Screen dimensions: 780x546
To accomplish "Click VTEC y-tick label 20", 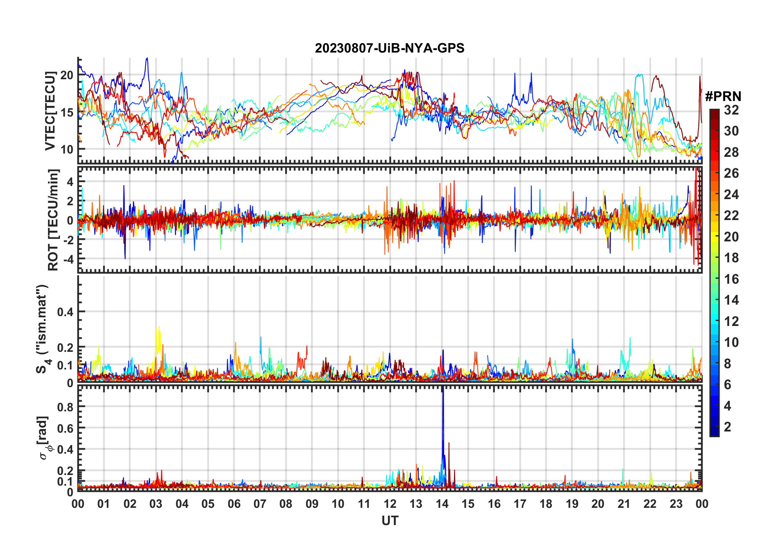I will pyautogui.click(x=67, y=75).
